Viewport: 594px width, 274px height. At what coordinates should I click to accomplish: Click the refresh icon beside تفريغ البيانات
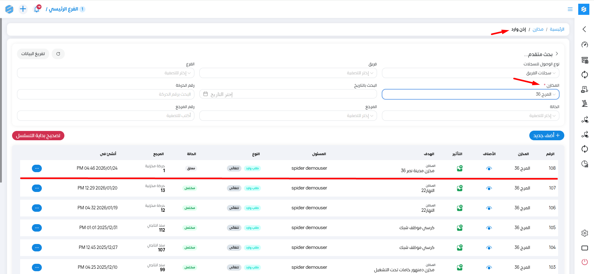click(x=58, y=54)
